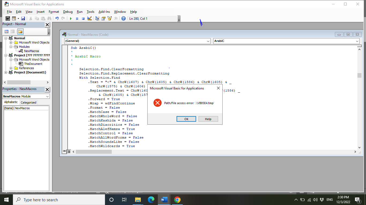Click the code window horizontal scrollbar thumb
The width and height of the screenshot is (366, 205).
[94, 152]
